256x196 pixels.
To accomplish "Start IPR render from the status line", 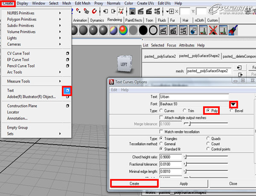I will tap(149, 11).
